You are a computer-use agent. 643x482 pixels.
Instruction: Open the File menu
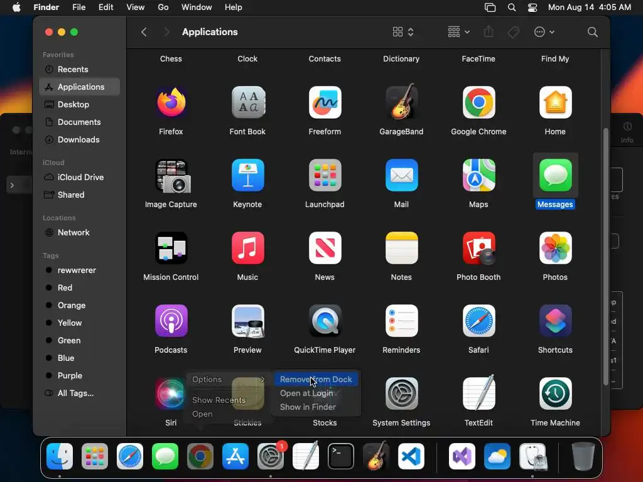click(x=78, y=8)
